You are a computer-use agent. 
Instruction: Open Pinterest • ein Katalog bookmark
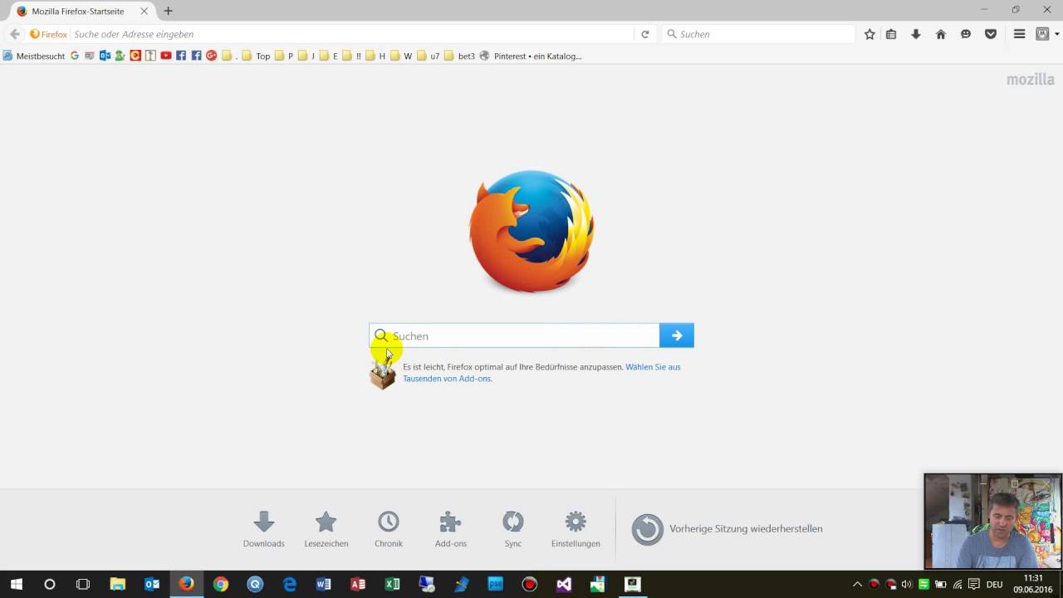(531, 56)
